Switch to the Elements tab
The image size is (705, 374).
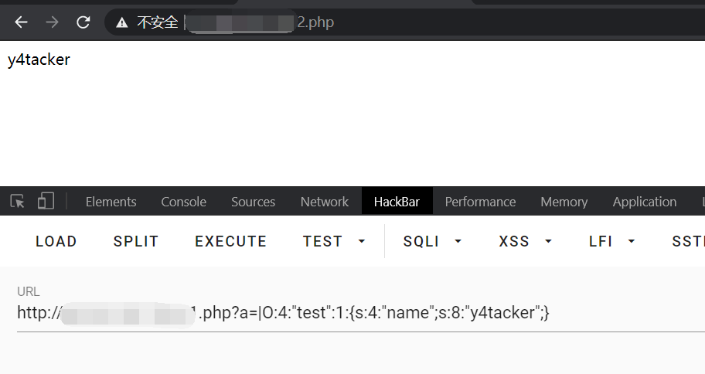(111, 202)
